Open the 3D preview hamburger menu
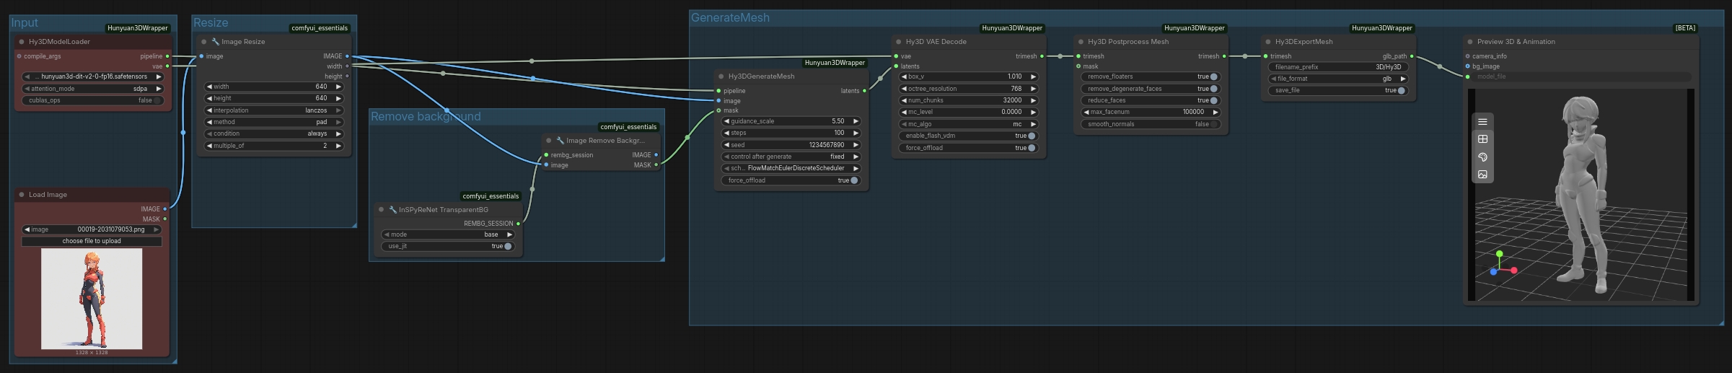Screen dimensions: 1732x373 [x=1482, y=122]
